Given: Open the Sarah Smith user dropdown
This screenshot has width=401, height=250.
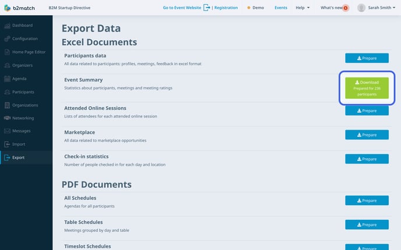Looking at the screenshot, I should 382,8.
